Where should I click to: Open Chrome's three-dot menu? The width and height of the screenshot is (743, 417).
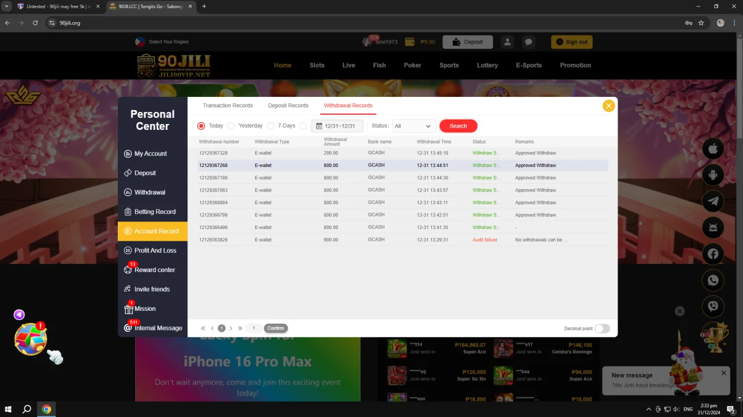point(734,23)
